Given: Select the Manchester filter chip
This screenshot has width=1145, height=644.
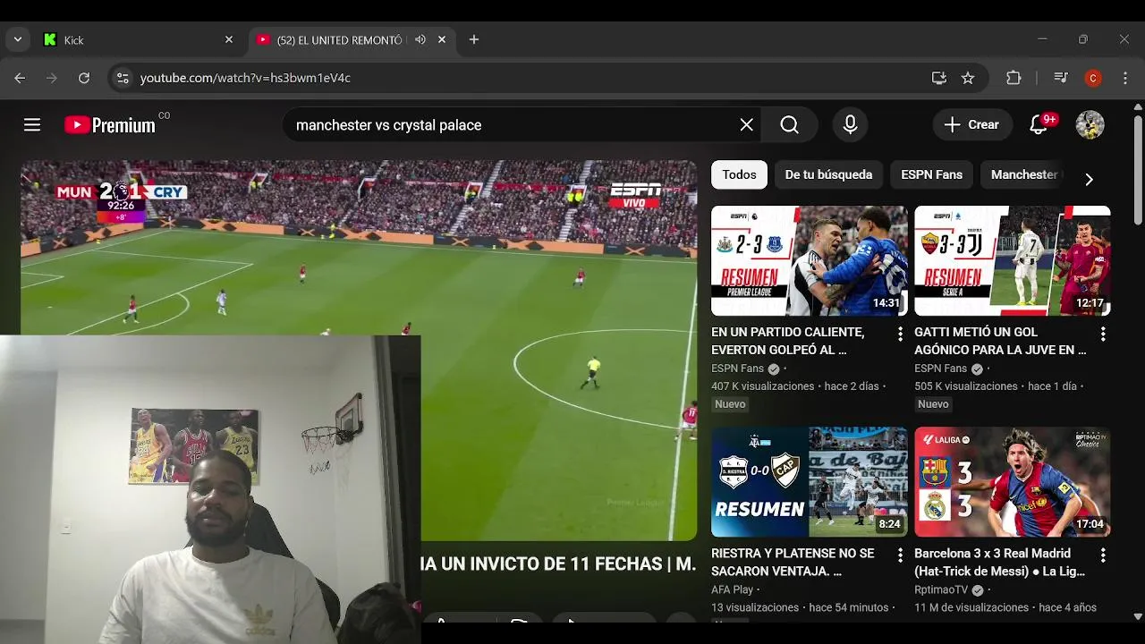Looking at the screenshot, I should click(1024, 174).
